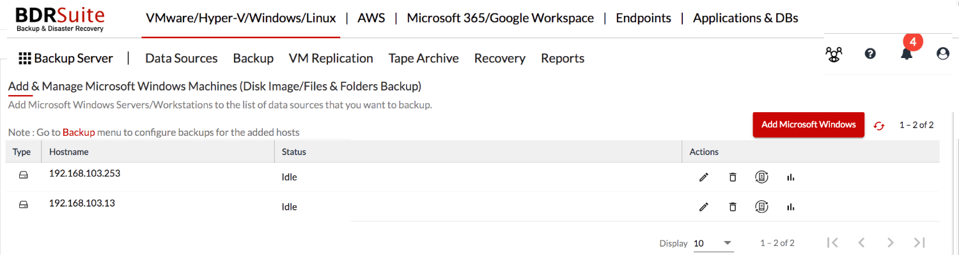The image size is (959, 255).
Task: Follow the red Backup link in note
Action: [x=79, y=133]
